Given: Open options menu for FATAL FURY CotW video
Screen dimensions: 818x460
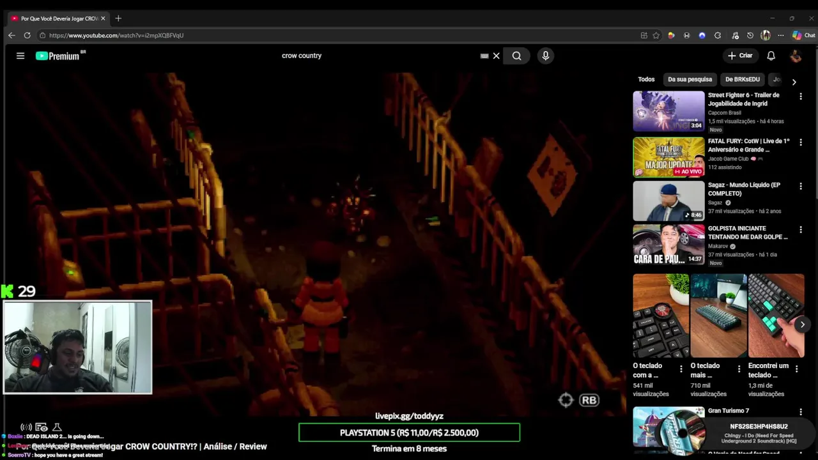Looking at the screenshot, I should pyautogui.click(x=800, y=142).
